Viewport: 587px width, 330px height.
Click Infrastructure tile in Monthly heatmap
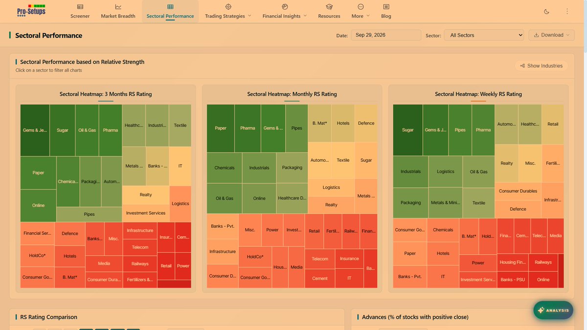pyautogui.click(x=223, y=252)
